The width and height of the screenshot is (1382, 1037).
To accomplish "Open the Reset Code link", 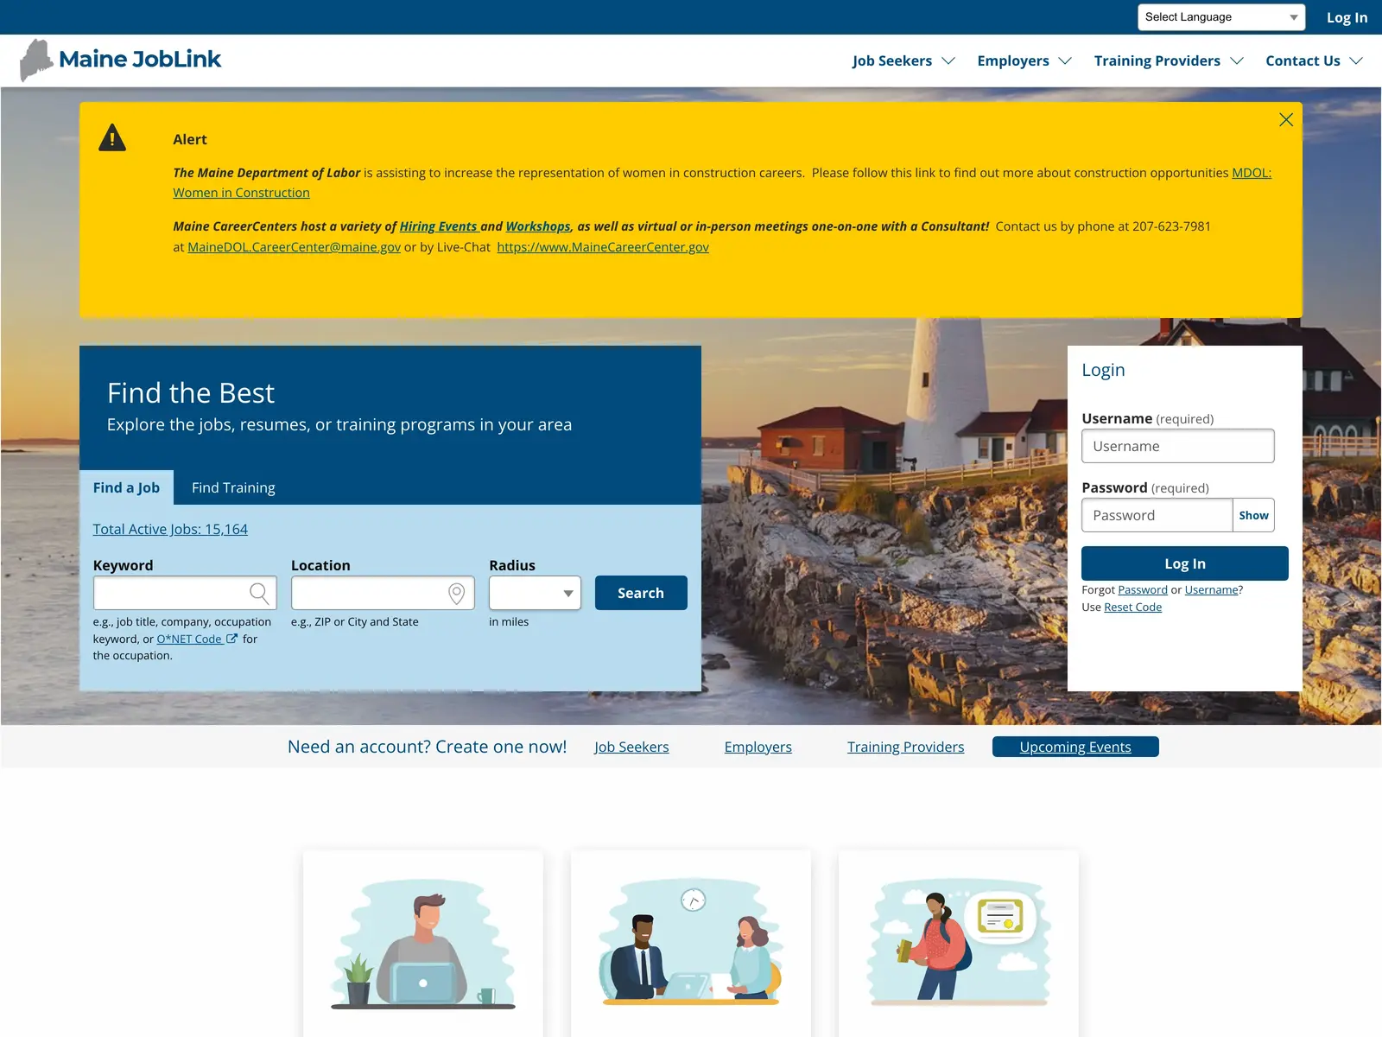I will coord(1132,607).
